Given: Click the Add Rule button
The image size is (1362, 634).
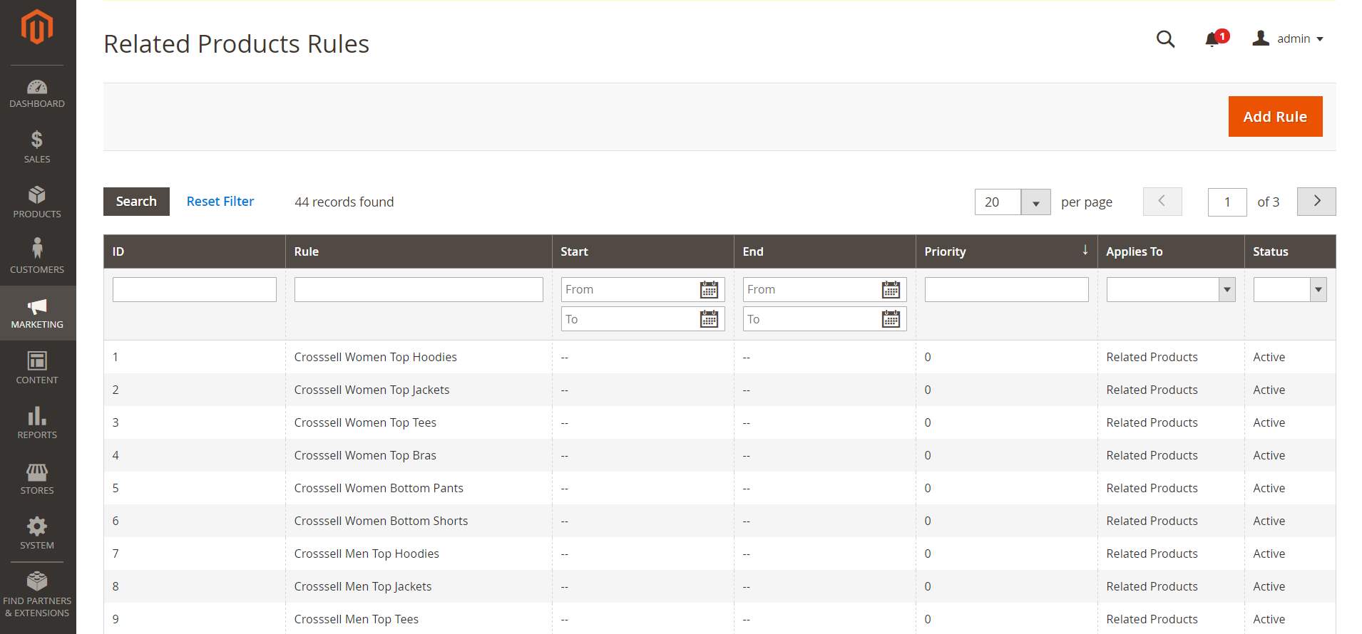Looking at the screenshot, I should (x=1275, y=117).
